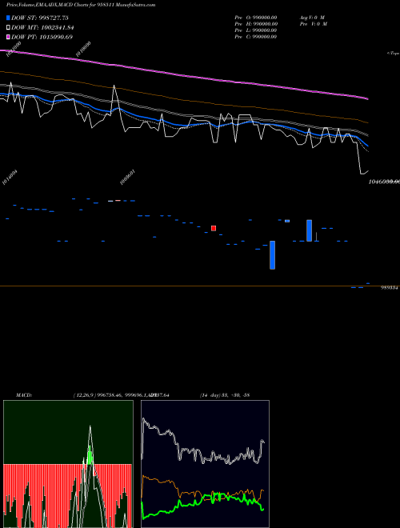
Task: Click the tall blue candle below the others
Action: tap(272, 255)
